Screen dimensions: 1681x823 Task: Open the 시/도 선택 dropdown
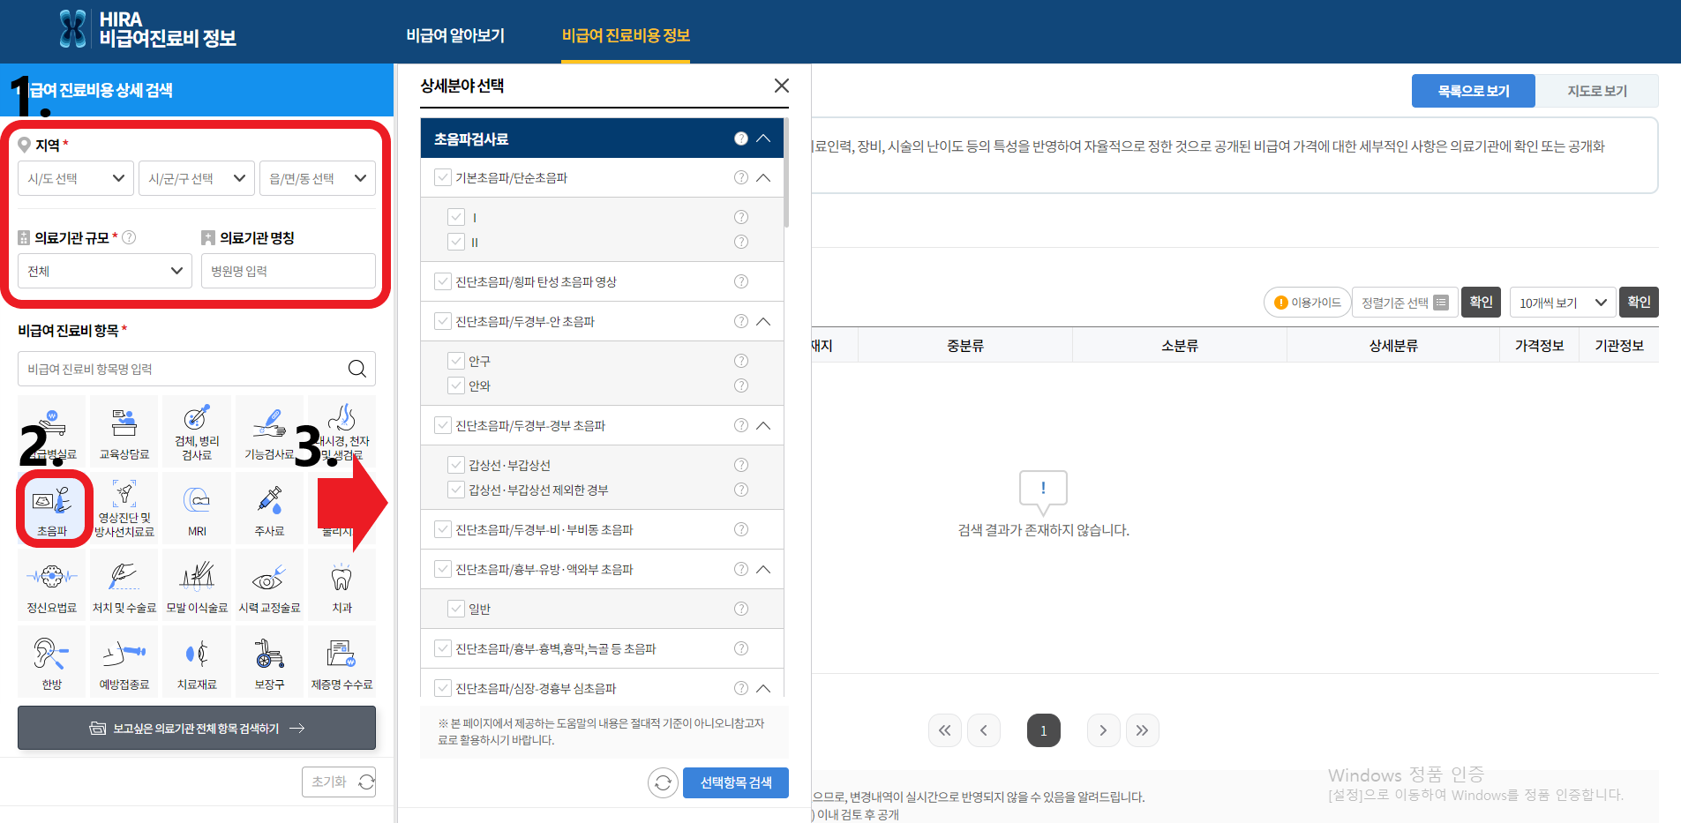coord(76,178)
